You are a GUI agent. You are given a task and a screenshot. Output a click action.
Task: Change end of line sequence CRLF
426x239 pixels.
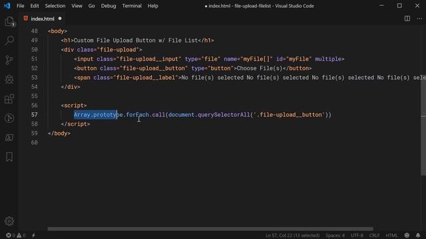coord(374,235)
